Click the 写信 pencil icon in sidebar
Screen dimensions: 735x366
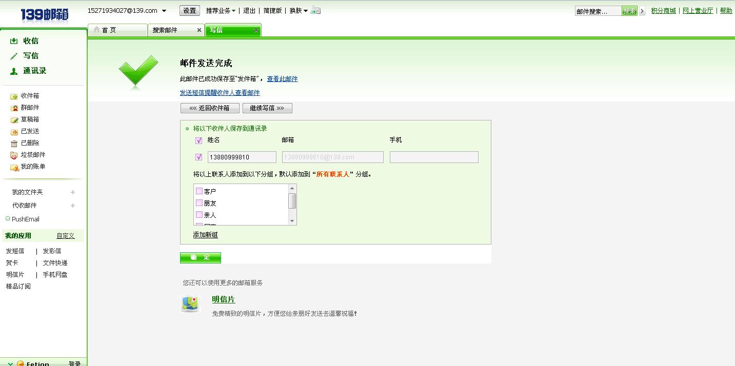pyautogui.click(x=14, y=56)
